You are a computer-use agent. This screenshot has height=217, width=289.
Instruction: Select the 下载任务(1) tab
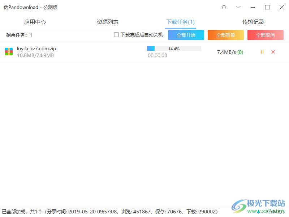(x=180, y=22)
